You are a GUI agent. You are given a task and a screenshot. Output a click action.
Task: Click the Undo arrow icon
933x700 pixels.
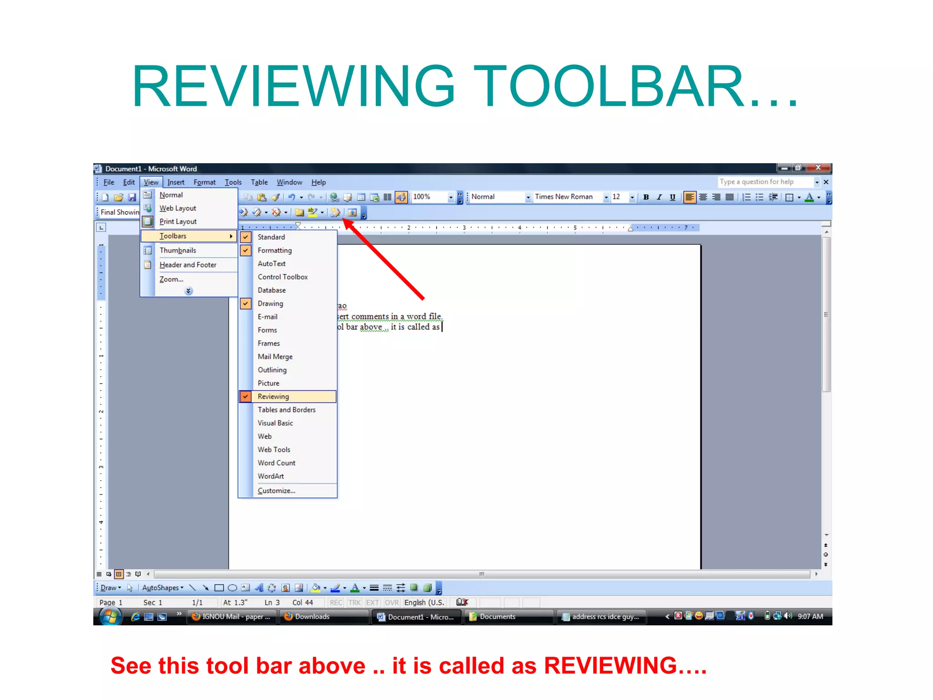coord(292,197)
